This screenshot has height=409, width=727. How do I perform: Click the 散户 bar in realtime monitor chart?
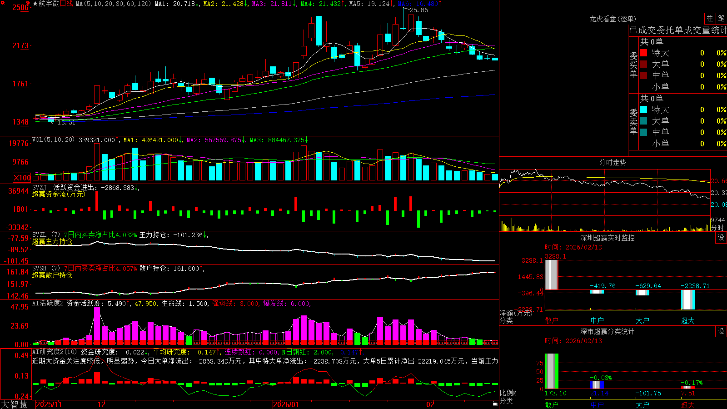pyautogui.click(x=551, y=274)
